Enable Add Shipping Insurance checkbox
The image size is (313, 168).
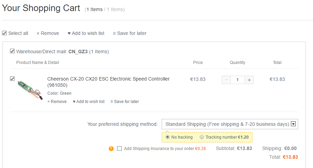pyautogui.click(x=120, y=149)
